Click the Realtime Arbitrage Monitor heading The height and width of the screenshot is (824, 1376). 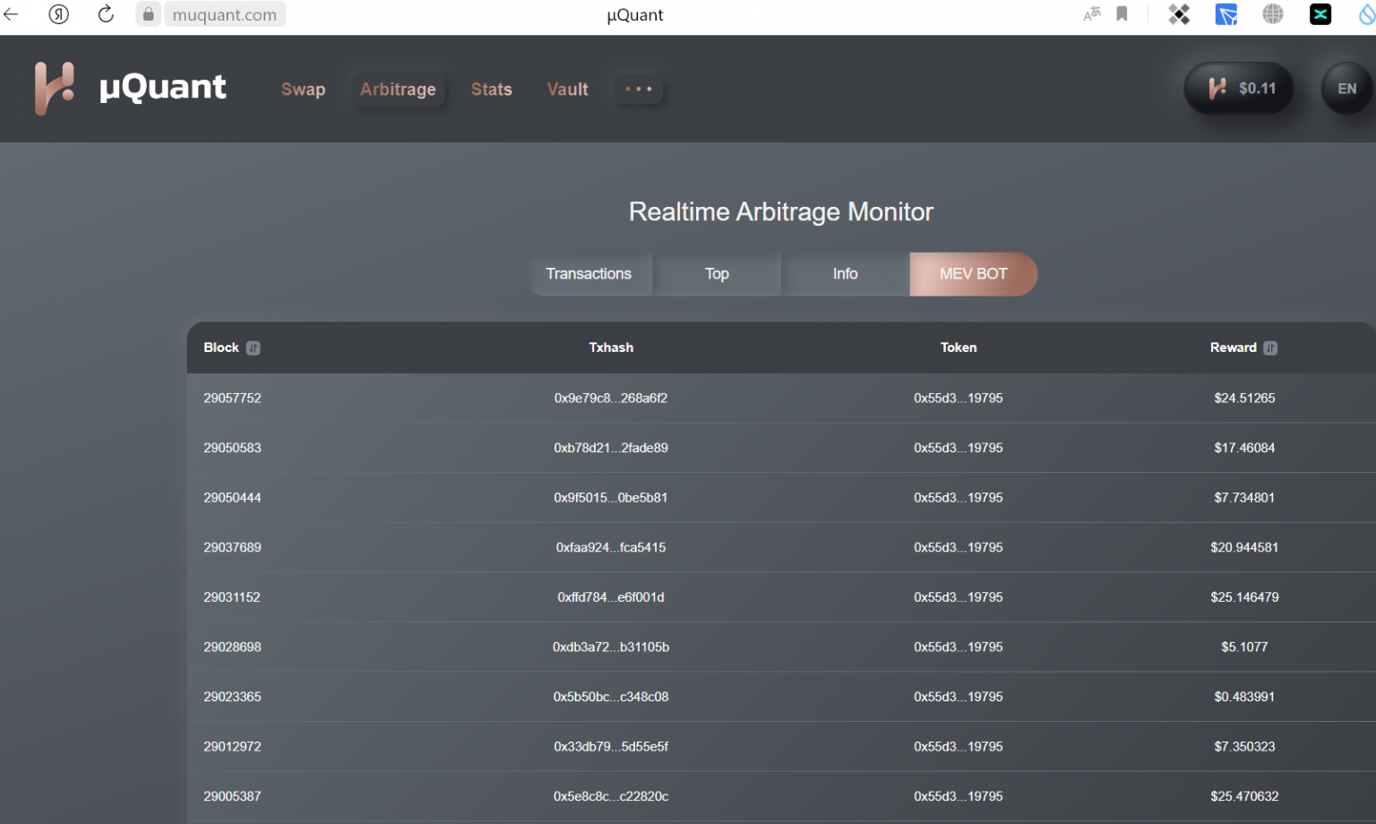[x=781, y=211]
